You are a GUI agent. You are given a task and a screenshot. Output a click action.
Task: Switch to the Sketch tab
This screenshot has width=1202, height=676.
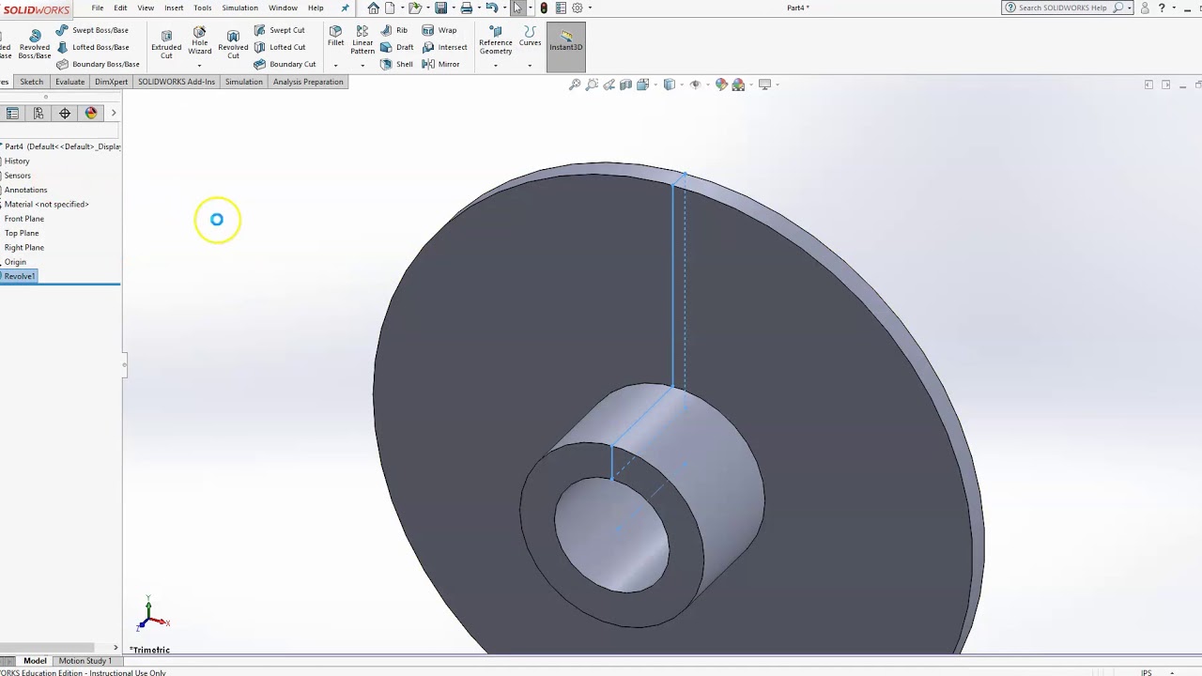click(x=32, y=82)
